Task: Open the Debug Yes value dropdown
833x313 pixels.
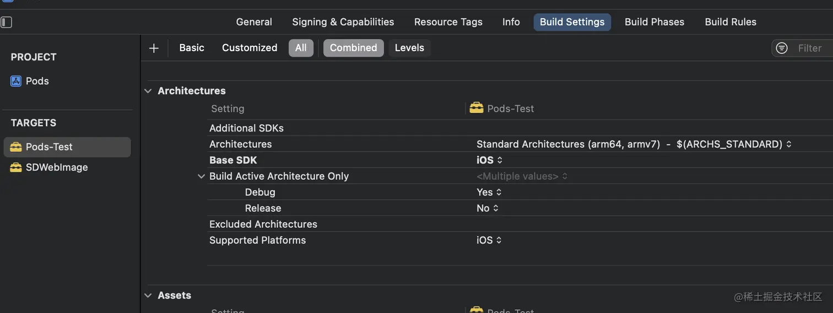Action: click(x=489, y=192)
